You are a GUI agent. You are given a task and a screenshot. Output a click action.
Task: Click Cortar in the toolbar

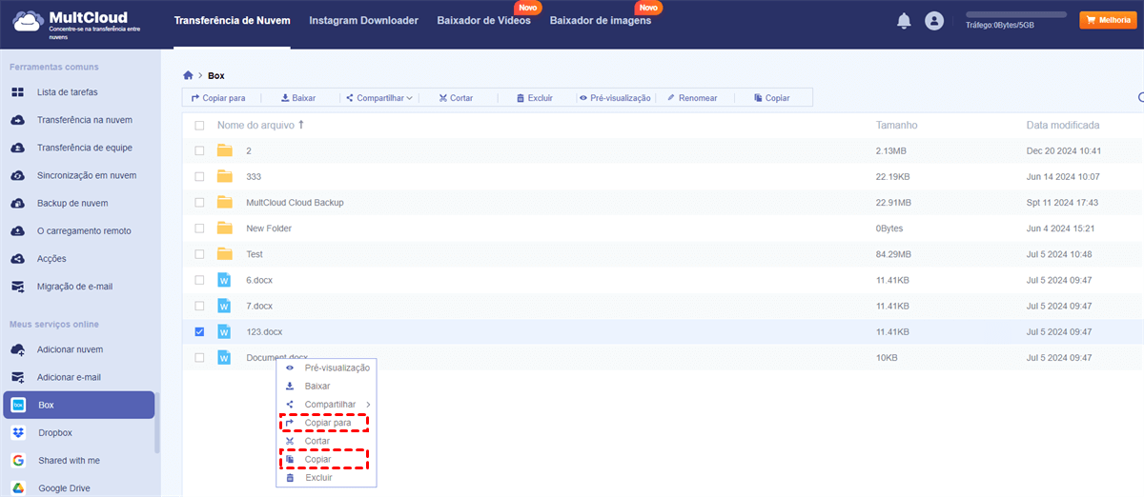click(455, 98)
